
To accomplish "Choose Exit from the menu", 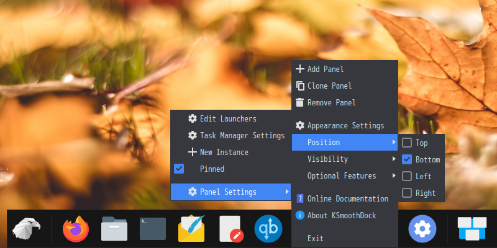I will point(345,238).
